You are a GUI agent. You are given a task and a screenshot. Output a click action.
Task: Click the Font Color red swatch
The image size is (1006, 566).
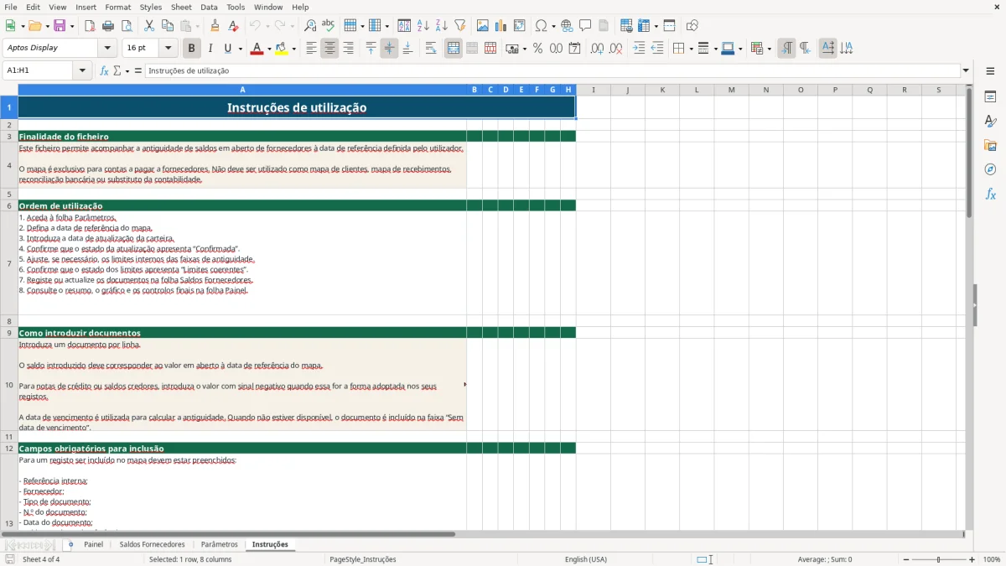[x=256, y=49]
